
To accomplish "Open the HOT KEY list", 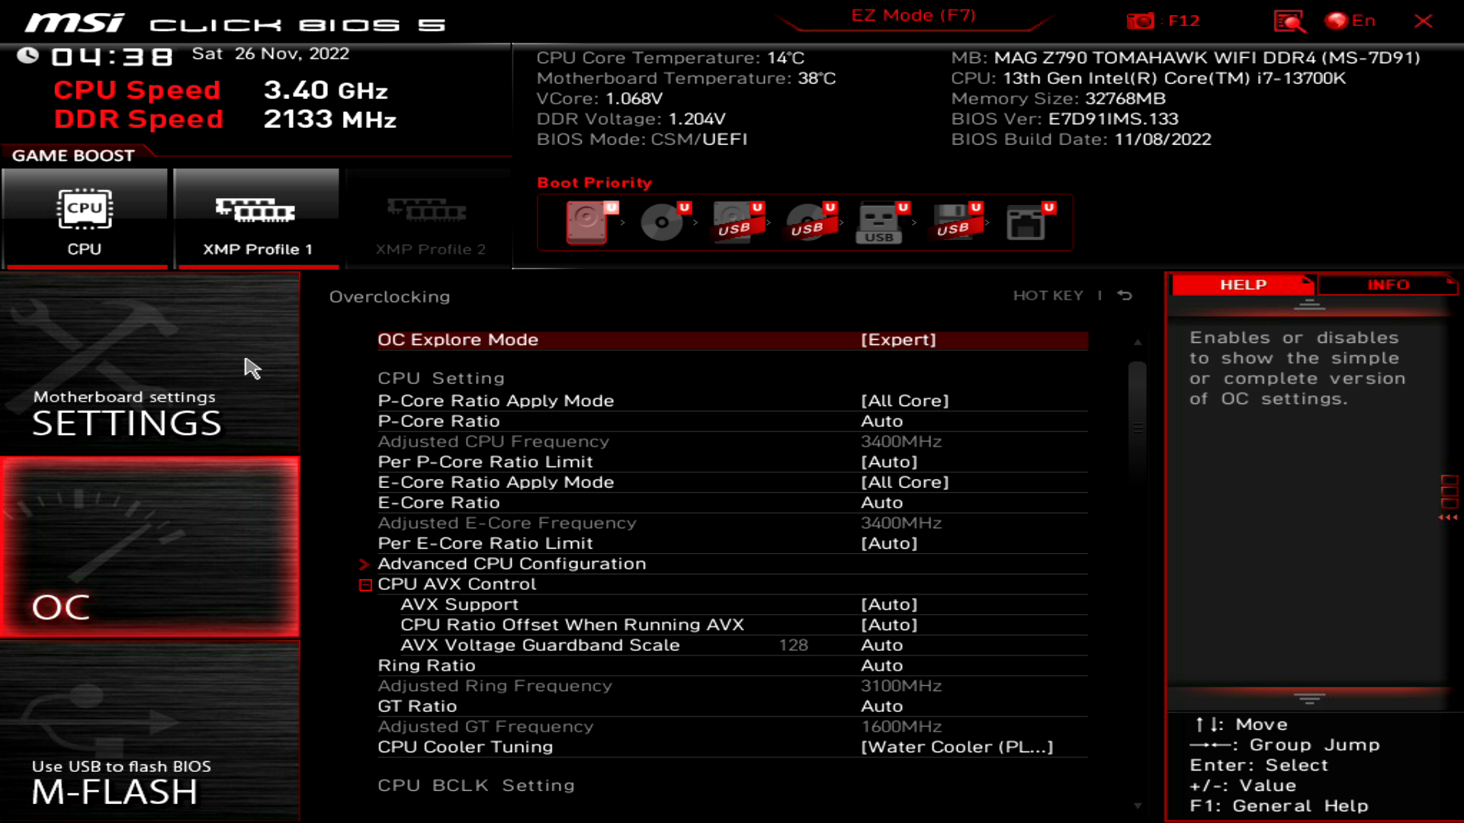I will click(1048, 296).
